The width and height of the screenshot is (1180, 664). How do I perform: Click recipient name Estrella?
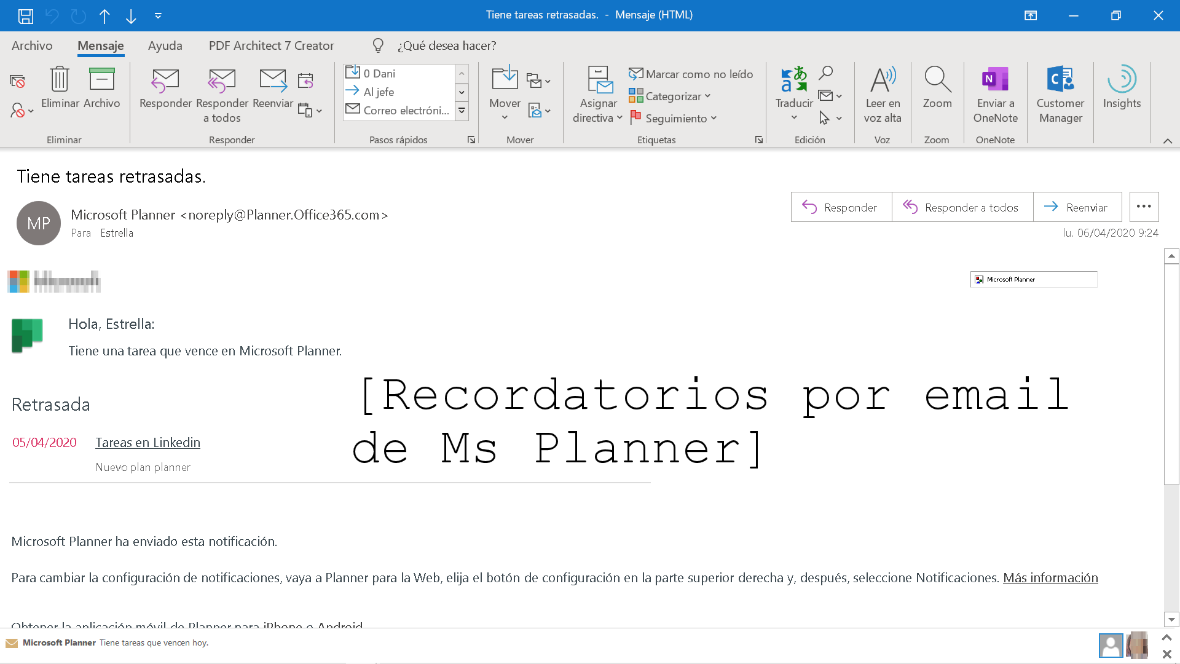[x=117, y=233]
